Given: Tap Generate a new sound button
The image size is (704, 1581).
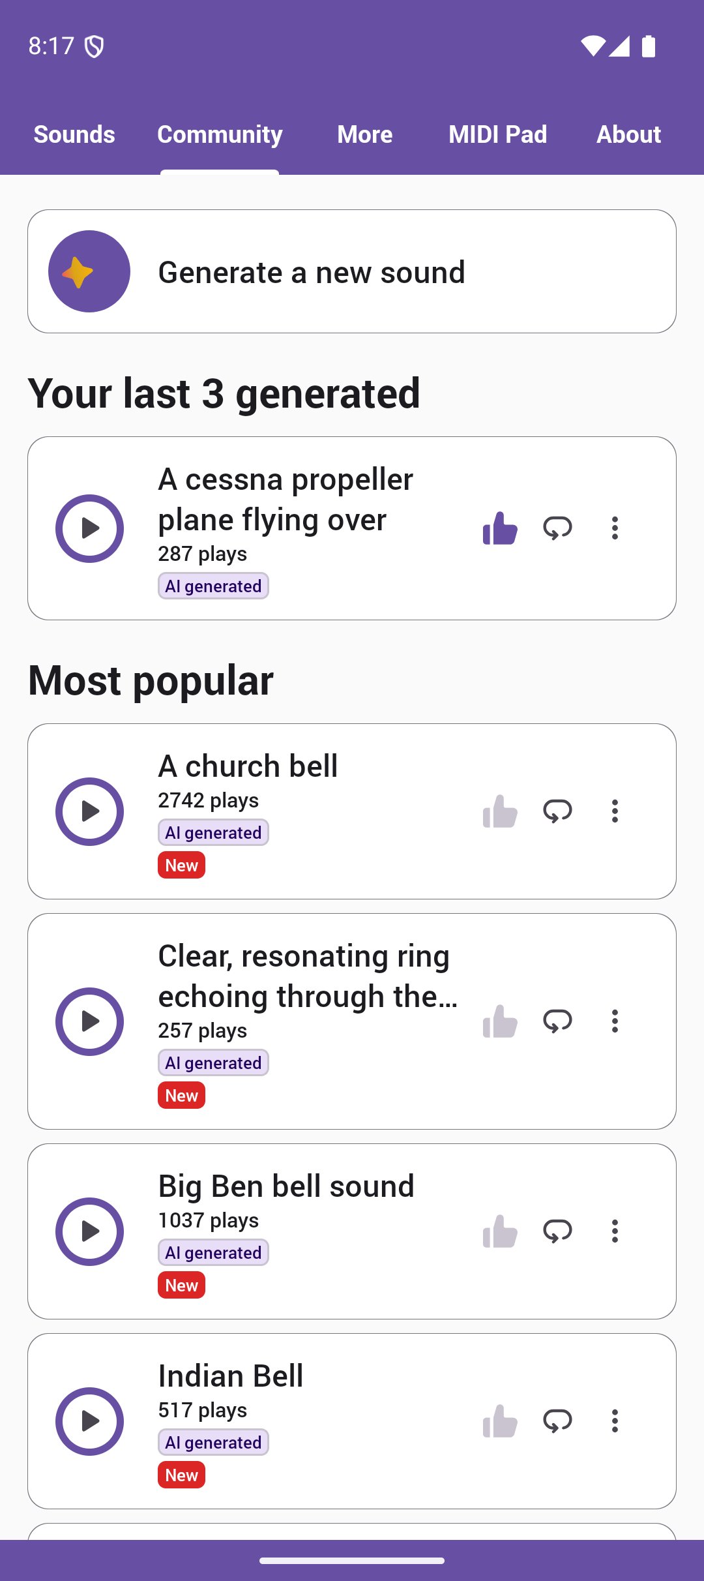Looking at the screenshot, I should [x=352, y=271].
